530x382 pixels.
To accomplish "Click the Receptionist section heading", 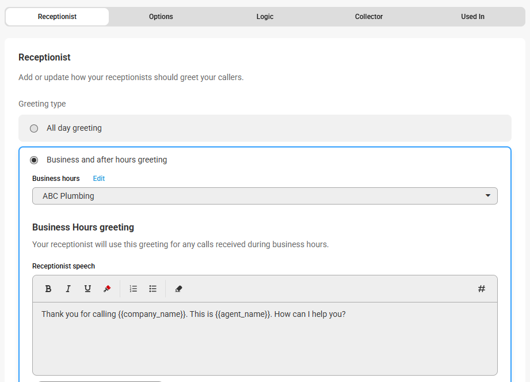I will [44, 57].
